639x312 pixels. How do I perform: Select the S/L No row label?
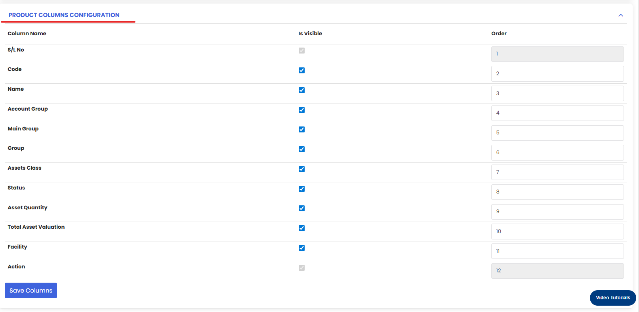click(16, 50)
